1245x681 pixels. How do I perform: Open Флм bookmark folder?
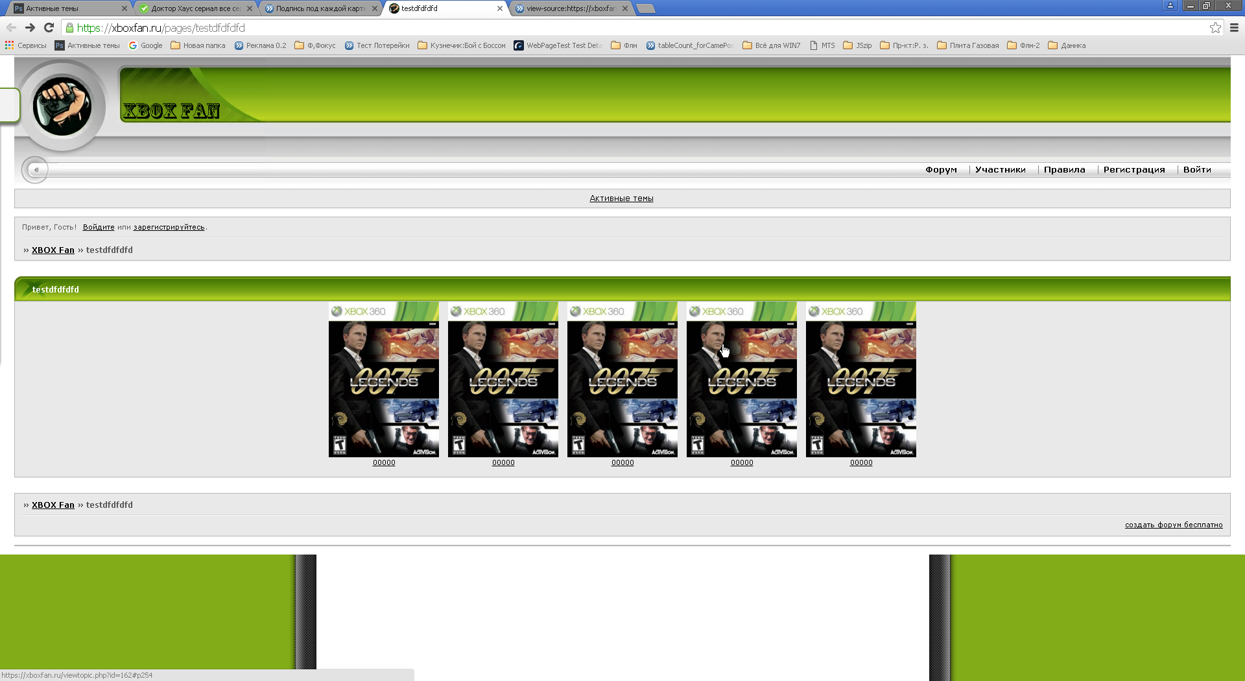coord(624,45)
